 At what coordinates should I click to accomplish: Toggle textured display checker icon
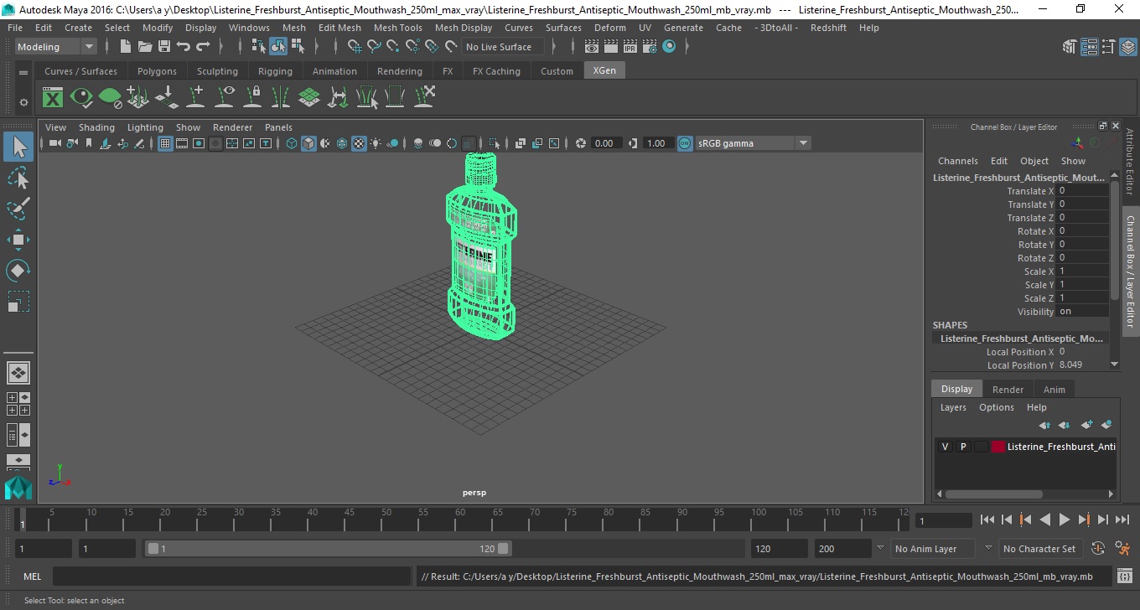pyautogui.click(x=359, y=143)
